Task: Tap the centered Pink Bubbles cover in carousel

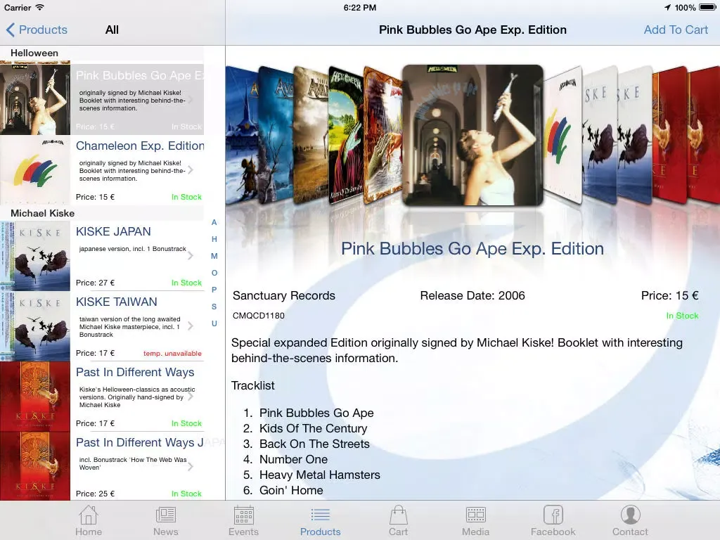Action: click(x=472, y=135)
